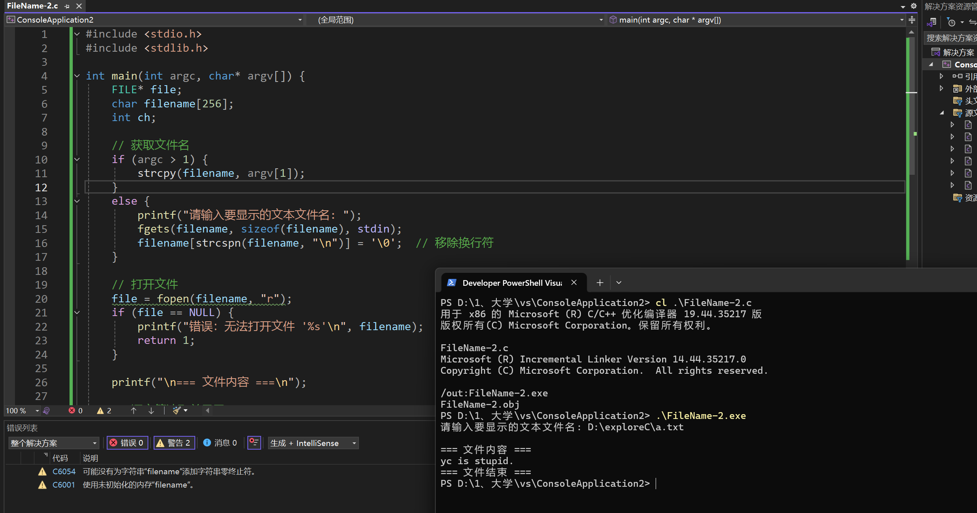Open the editor tab settings gear icon
This screenshot has width=977, height=513.
(x=914, y=6)
